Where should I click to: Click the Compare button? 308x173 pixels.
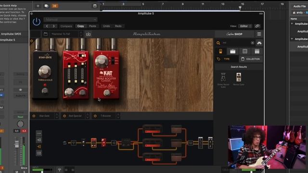click(x=66, y=26)
